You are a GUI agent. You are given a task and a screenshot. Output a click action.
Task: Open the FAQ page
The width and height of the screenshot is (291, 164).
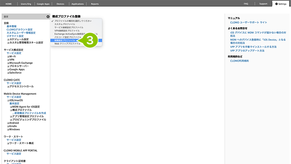(x=246, y=4)
